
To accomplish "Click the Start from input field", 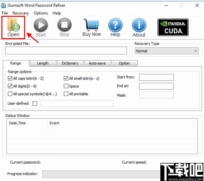I will [156, 77].
